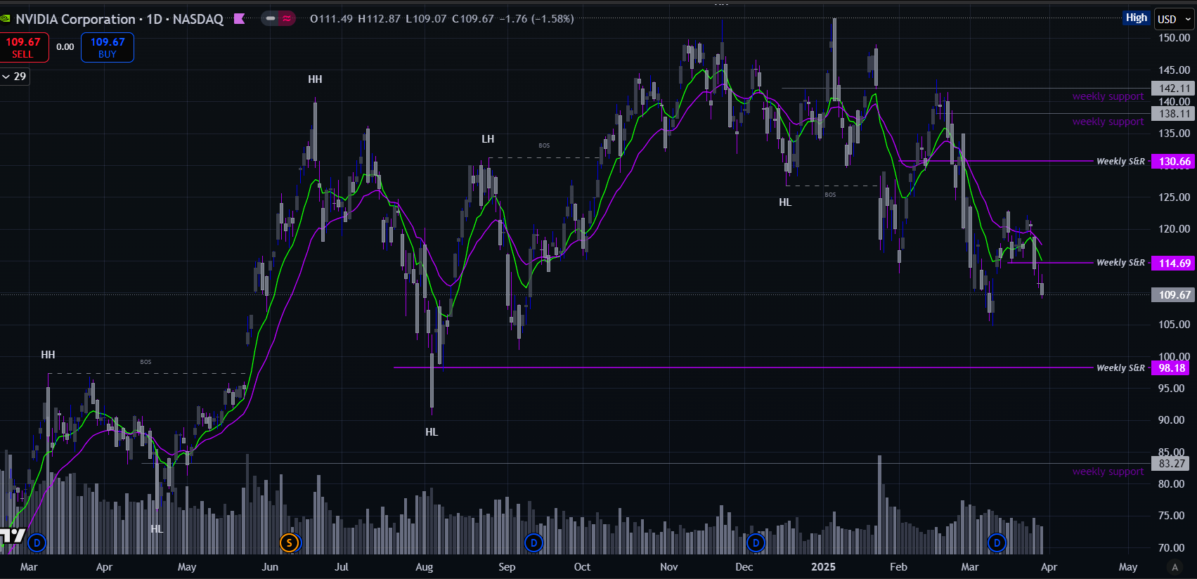
Task: Click the Nov label on the time axis
Action: tap(668, 567)
